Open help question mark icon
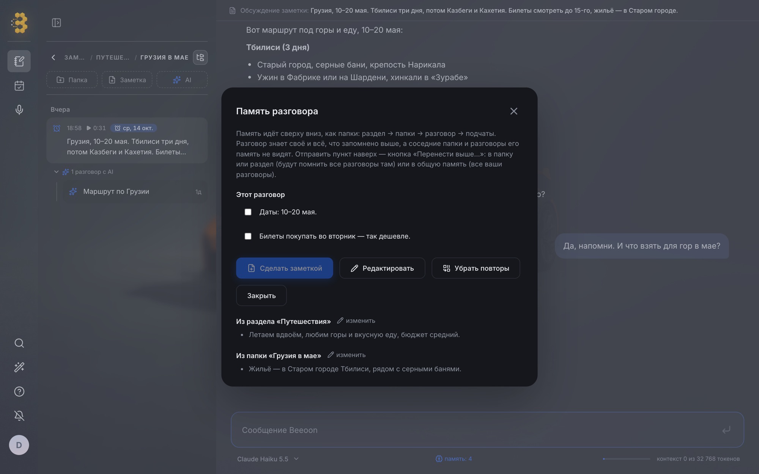This screenshot has height=474, width=759. click(x=19, y=391)
